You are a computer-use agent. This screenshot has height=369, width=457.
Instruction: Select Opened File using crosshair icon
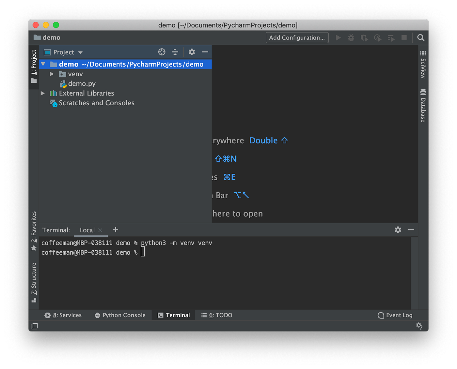tap(162, 52)
